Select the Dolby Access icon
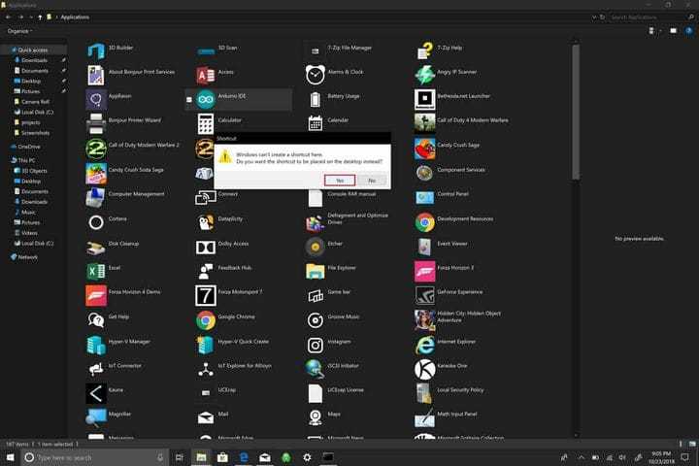This screenshot has height=466, width=699. point(206,247)
